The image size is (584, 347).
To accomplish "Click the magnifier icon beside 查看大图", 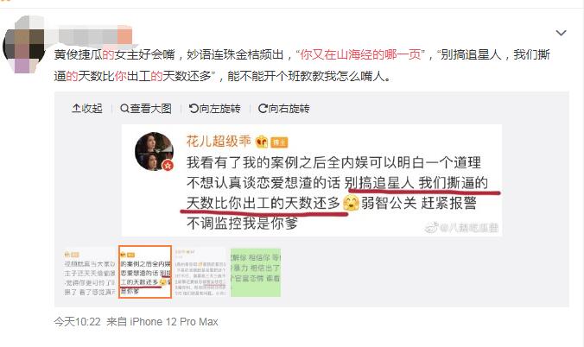I will coord(124,109).
